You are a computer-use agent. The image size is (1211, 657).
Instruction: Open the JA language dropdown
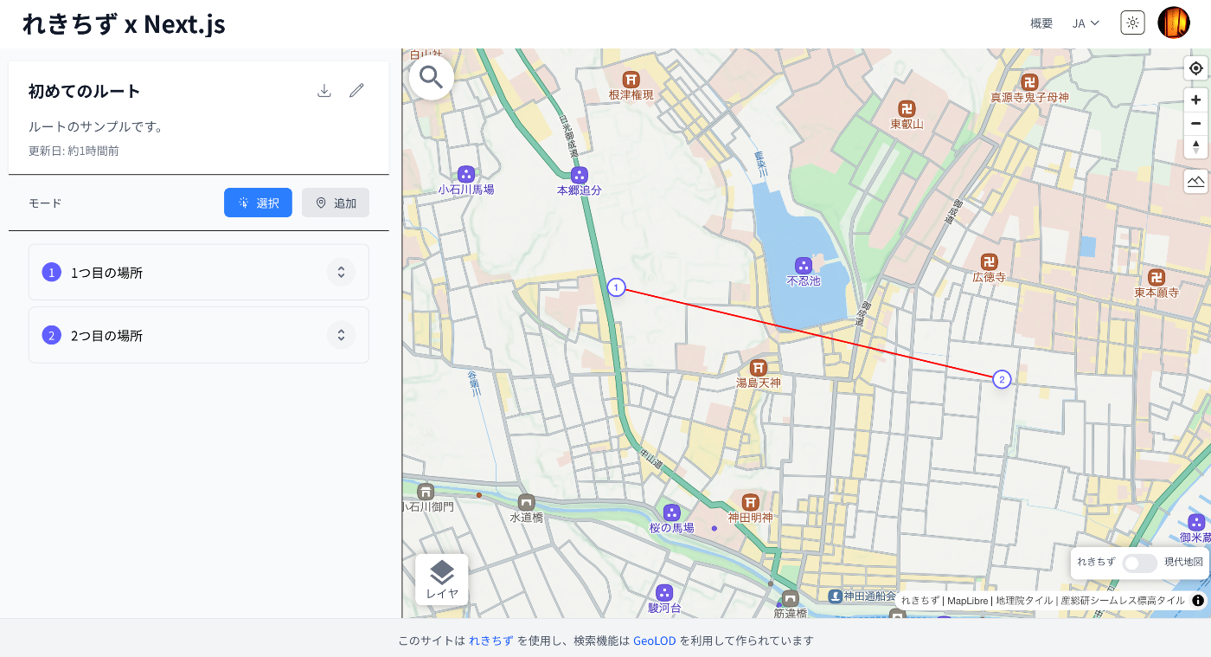tap(1086, 23)
